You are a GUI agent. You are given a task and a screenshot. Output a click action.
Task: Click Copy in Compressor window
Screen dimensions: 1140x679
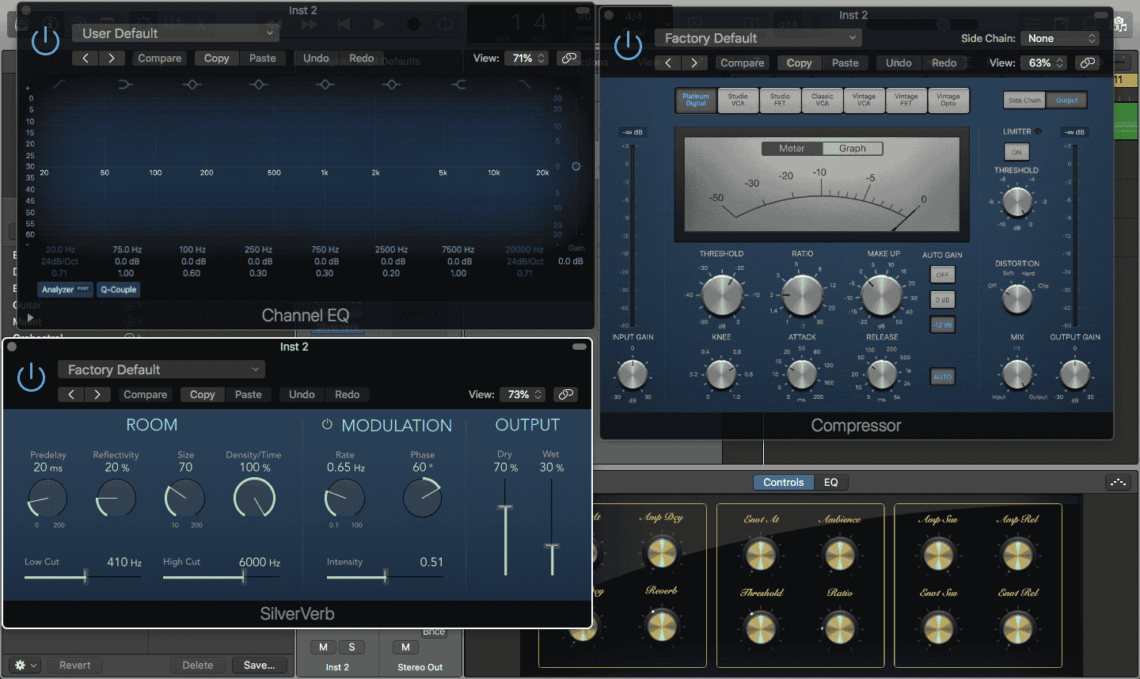point(799,63)
